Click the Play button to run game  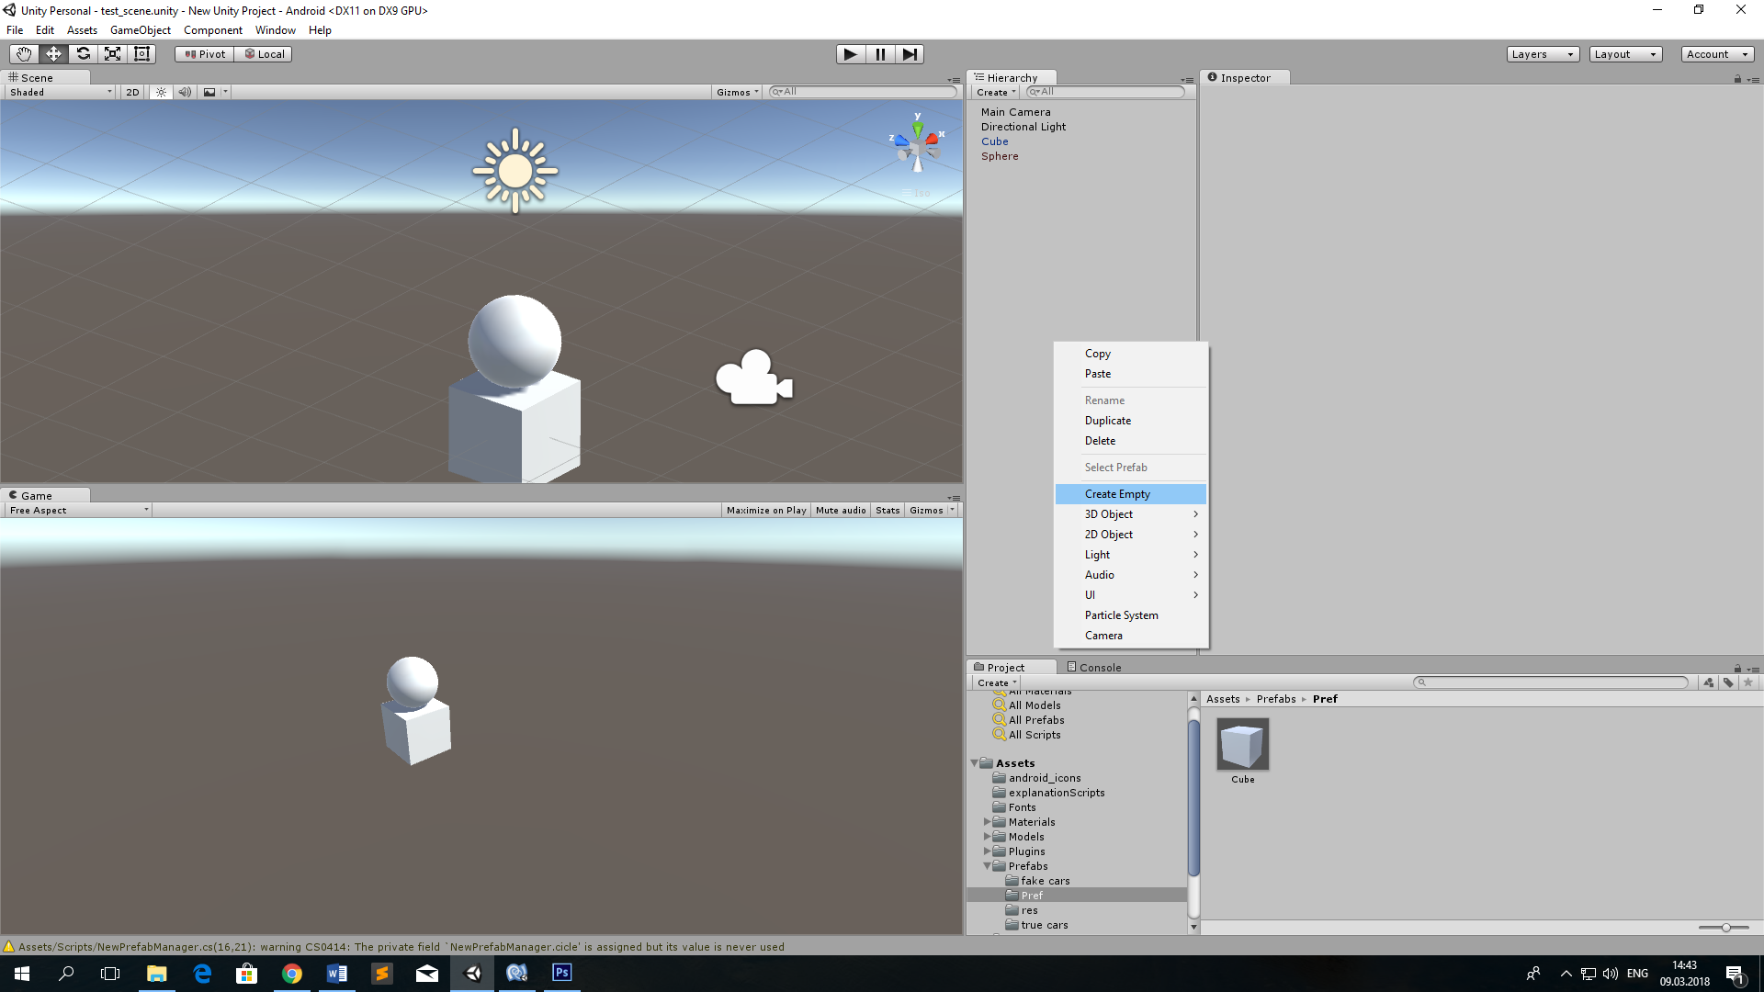click(x=849, y=53)
